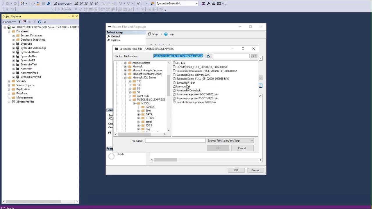The height and width of the screenshot is (209, 372).
Task: Click OK in Restore Files and Filegroups dialog
Action: [236, 170]
